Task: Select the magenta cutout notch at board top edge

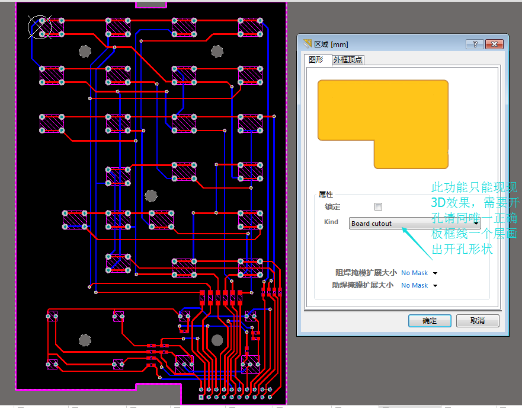Action: tap(151, 5)
